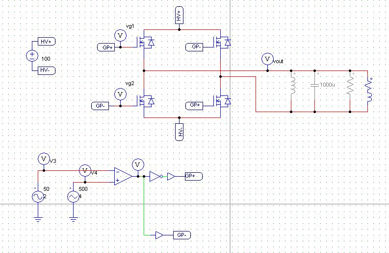
Task: Select the upper right MOSFET of the bridge
Action: tap(222, 43)
